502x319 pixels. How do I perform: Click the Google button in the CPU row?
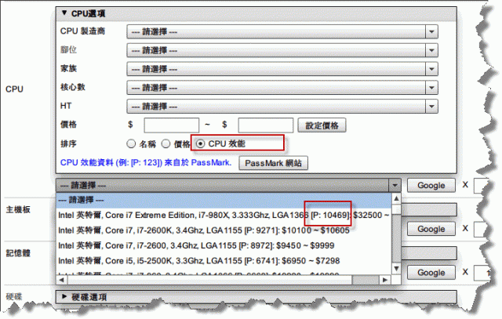tap(431, 186)
